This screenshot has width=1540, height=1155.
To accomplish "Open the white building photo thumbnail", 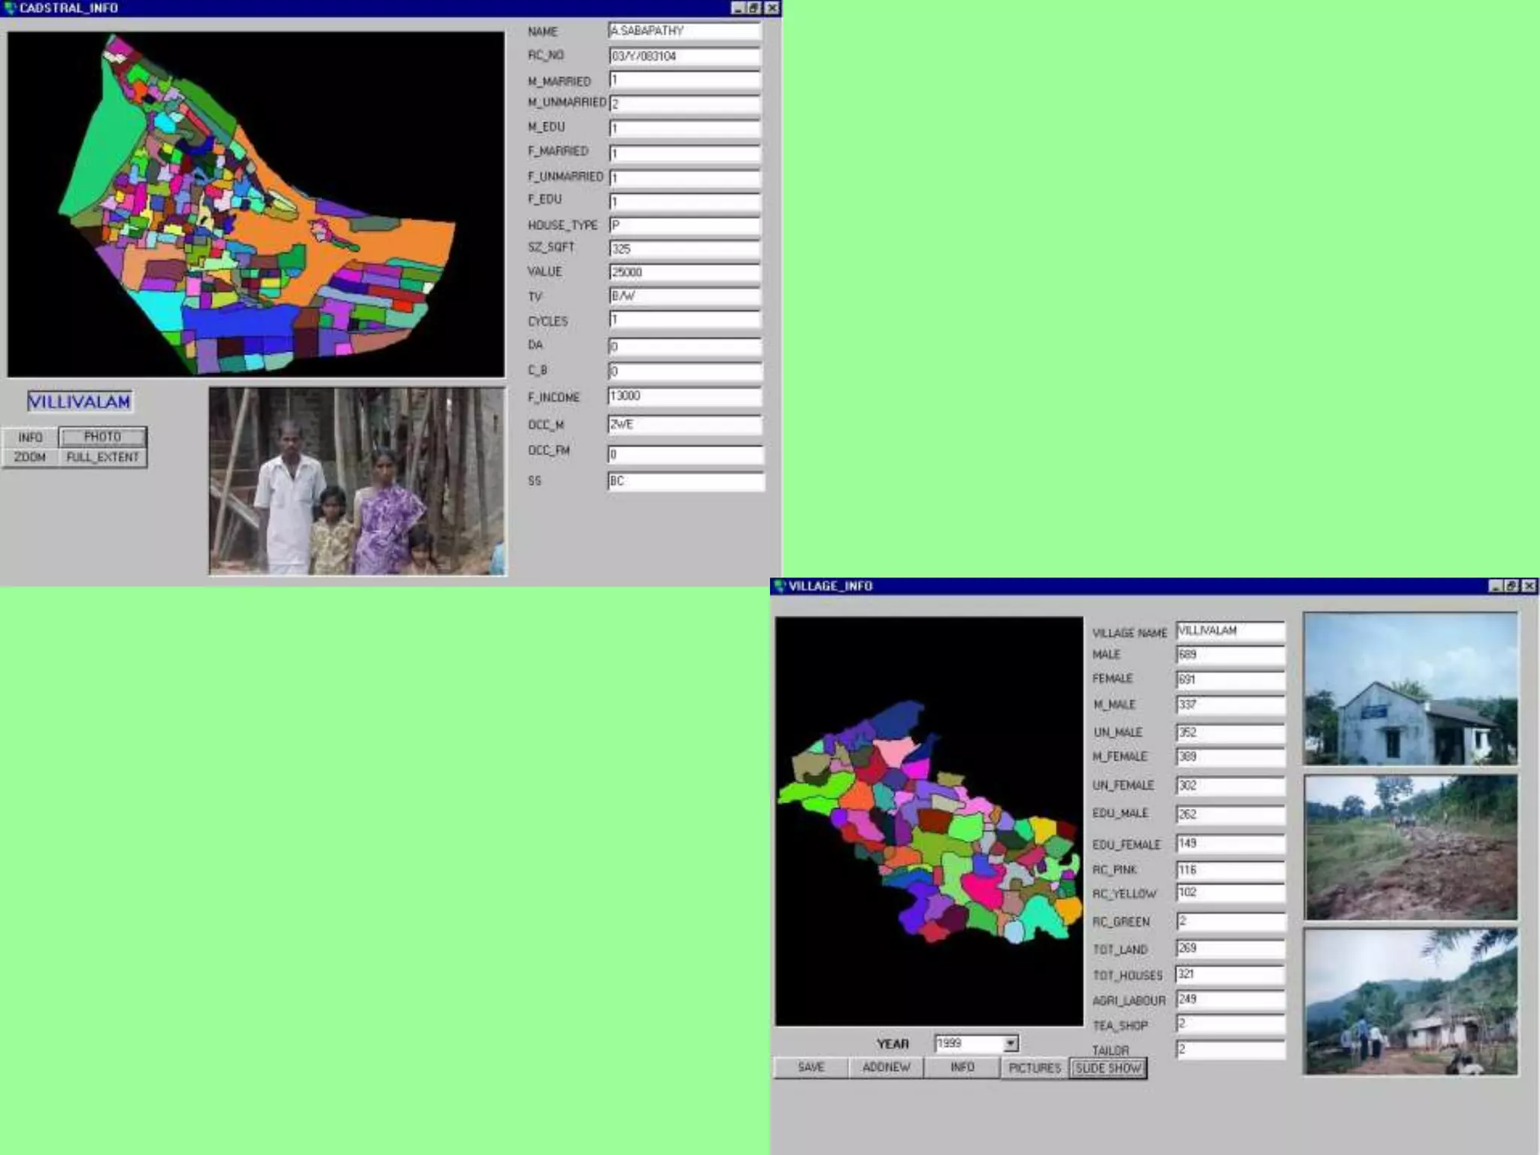I will (1410, 689).
